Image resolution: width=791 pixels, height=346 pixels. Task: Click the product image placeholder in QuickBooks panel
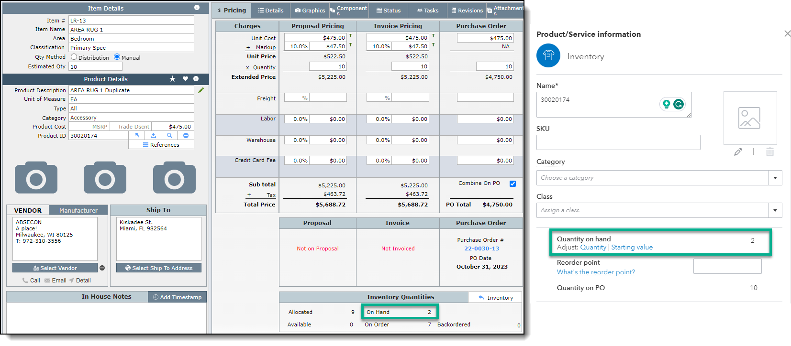pyautogui.click(x=750, y=118)
